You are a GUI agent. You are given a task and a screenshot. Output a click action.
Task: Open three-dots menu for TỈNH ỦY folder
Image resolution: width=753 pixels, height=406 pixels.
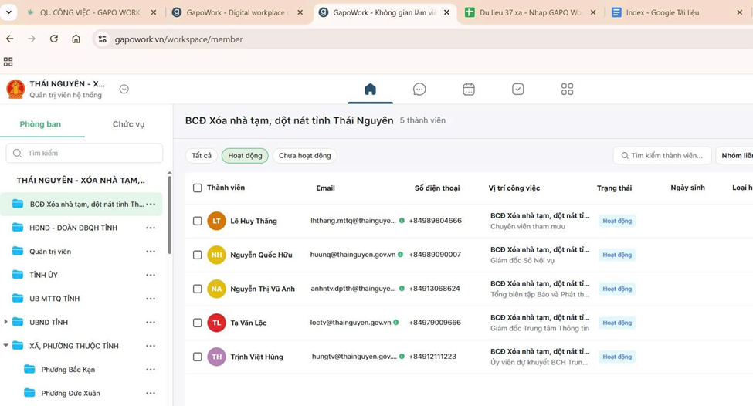point(151,275)
